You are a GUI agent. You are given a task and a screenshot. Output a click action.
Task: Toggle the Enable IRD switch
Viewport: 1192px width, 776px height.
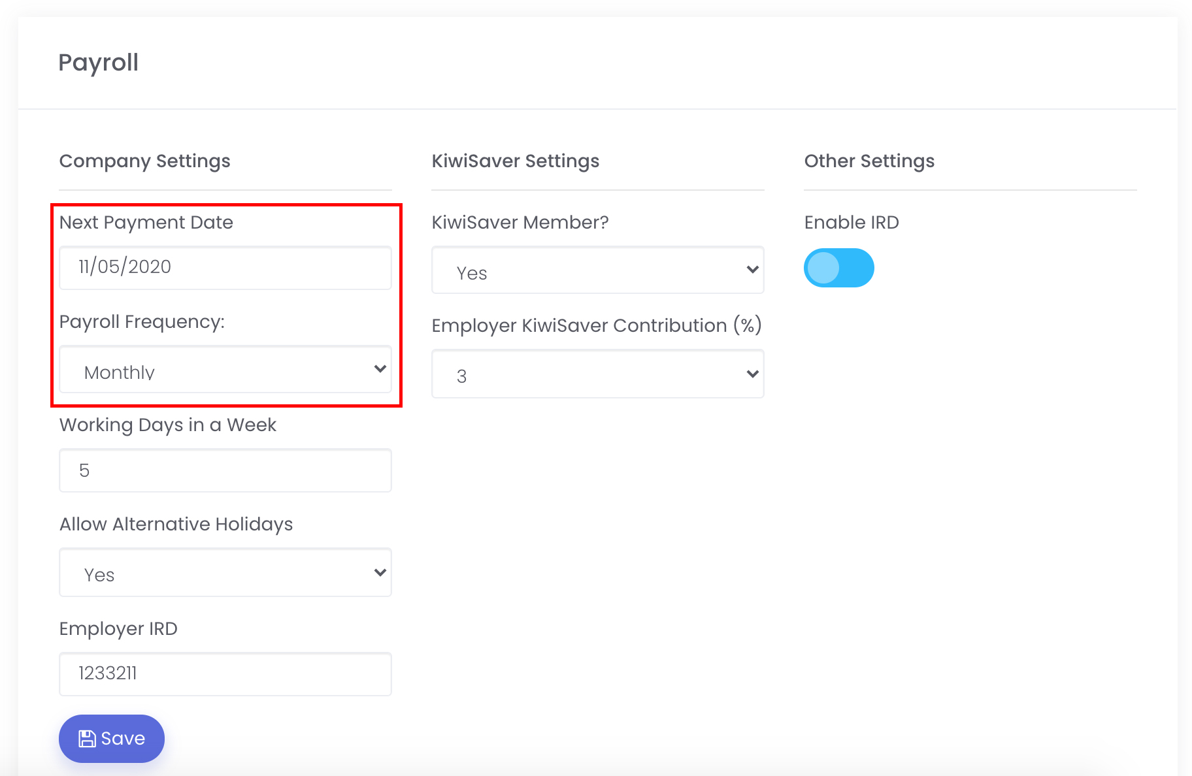[x=838, y=268]
